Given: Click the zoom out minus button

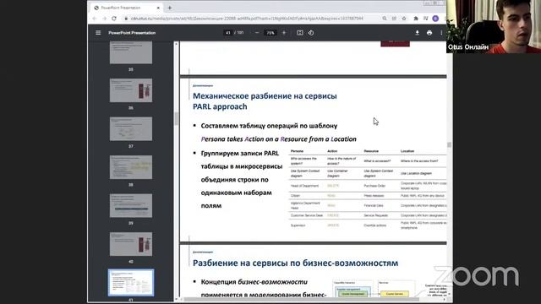Looking at the screenshot, I should [257, 33].
